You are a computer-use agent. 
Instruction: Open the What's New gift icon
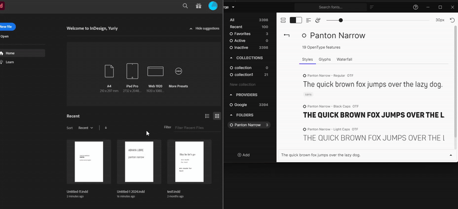coord(199,6)
